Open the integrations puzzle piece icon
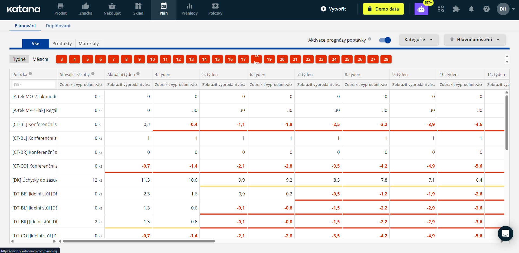 [456, 9]
